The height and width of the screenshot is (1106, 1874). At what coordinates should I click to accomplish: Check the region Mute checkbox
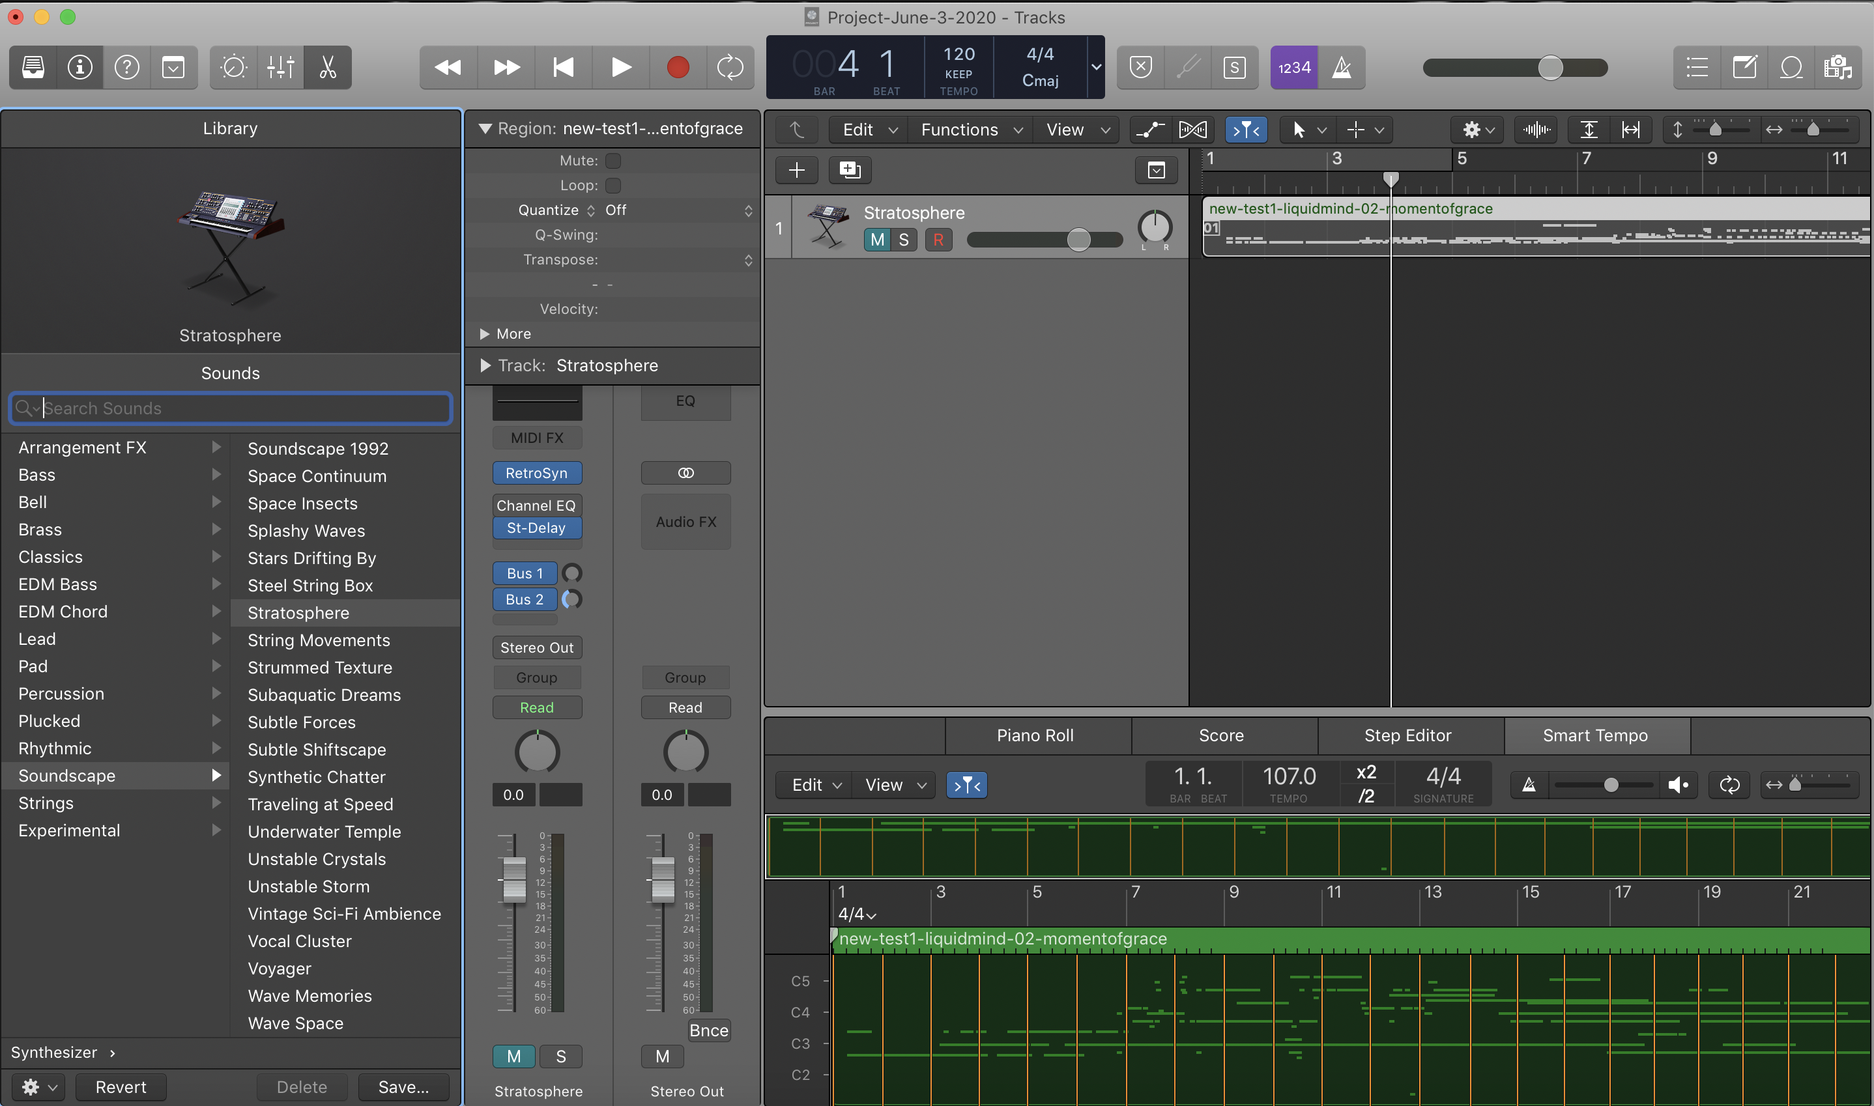(613, 161)
